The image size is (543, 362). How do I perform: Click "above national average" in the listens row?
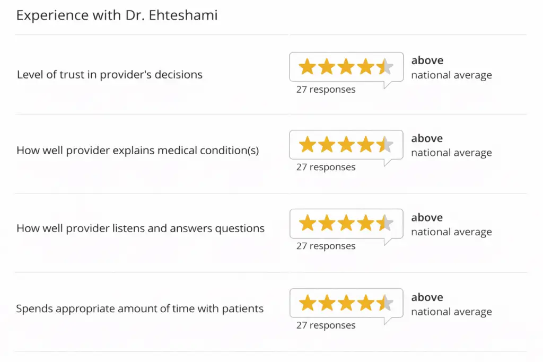tap(451, 225)
